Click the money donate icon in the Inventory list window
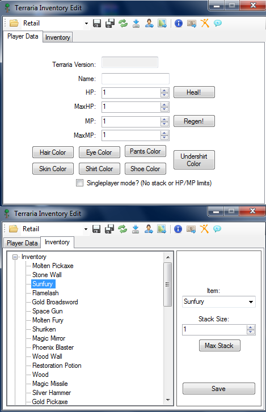Viewport: 266px width, 412px height. (191, 230)
